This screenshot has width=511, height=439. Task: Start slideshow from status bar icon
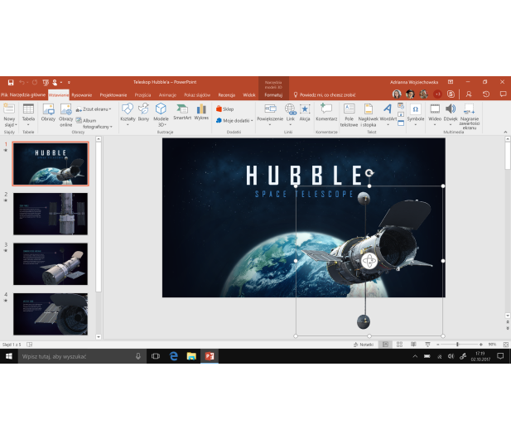(x=427, y=345)
